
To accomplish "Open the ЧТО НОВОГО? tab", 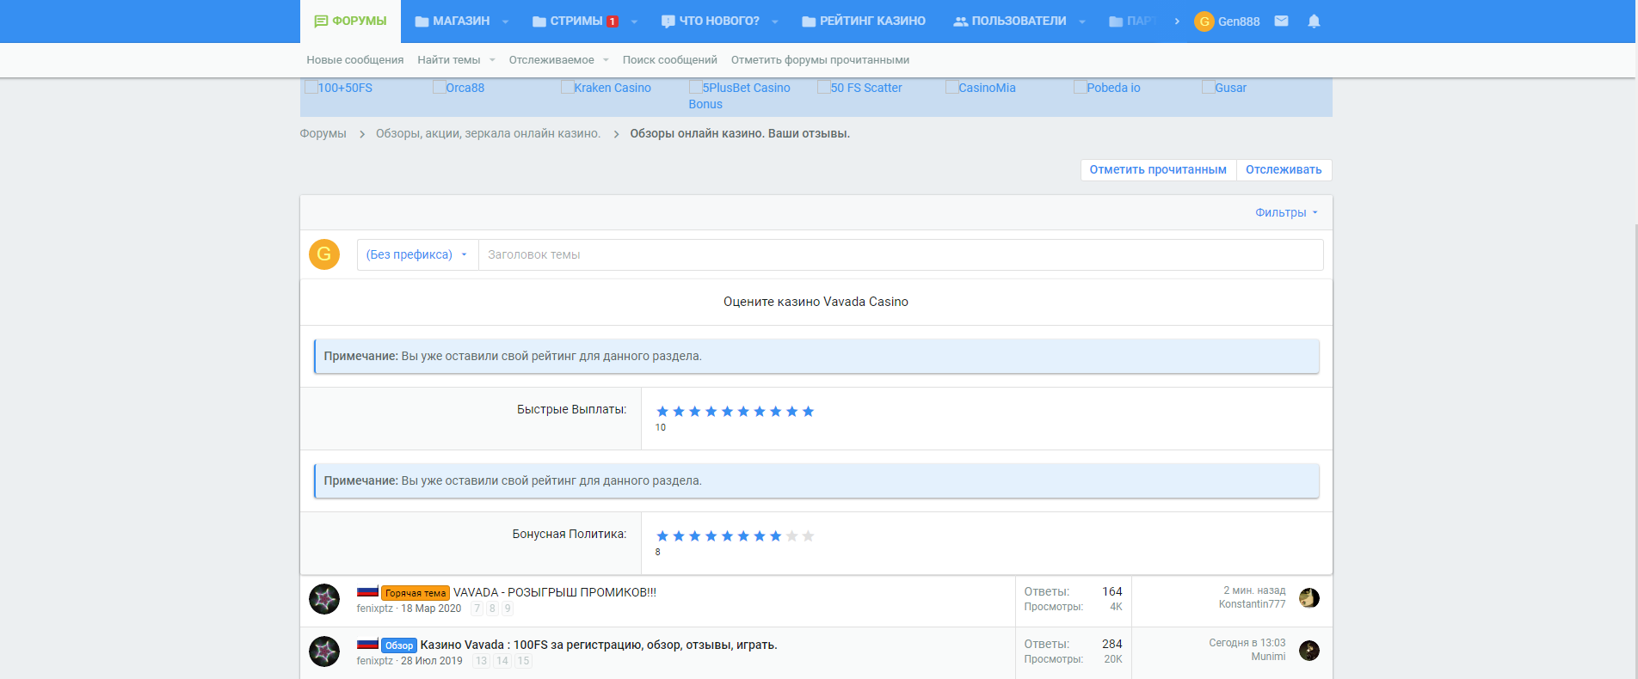I will click(711, 21).
